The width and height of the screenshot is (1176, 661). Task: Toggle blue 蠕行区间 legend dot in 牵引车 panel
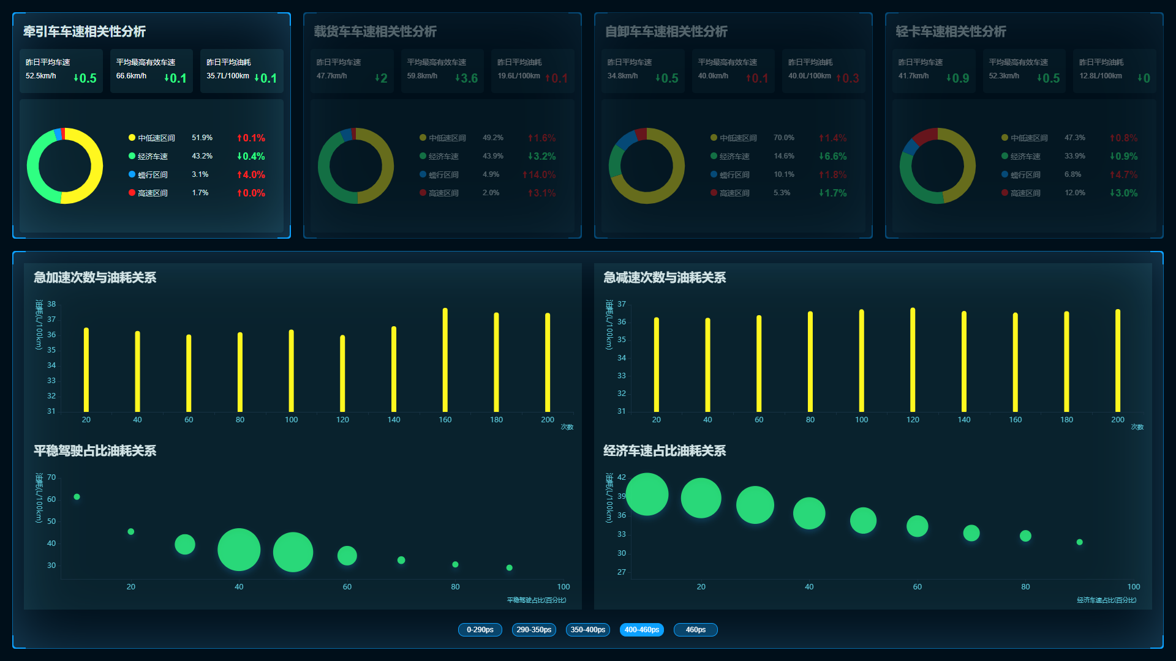pyautogui.click(x=132, y=174)
